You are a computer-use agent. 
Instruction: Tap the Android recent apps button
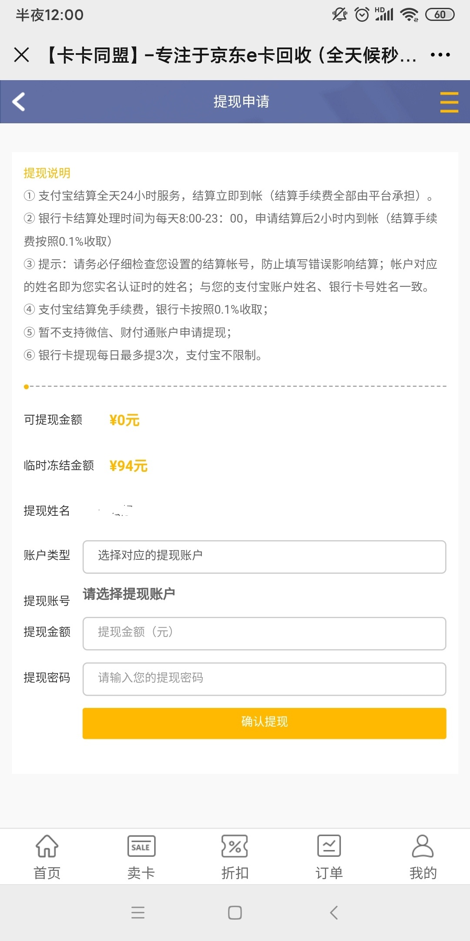point(138,912)
